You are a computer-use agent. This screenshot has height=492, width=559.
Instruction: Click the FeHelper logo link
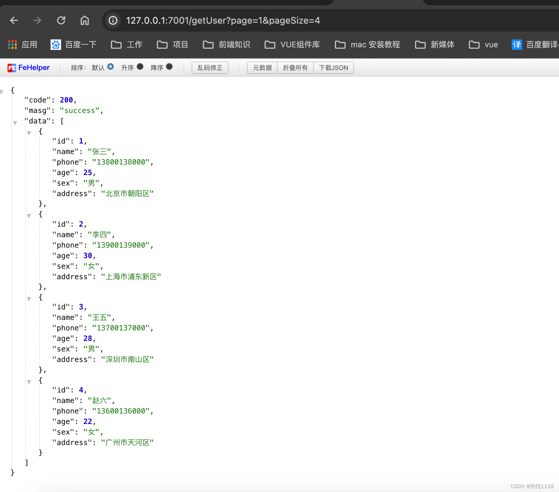point(29,68)
